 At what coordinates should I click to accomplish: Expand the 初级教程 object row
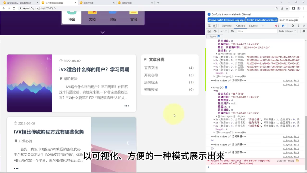(214, 126)
